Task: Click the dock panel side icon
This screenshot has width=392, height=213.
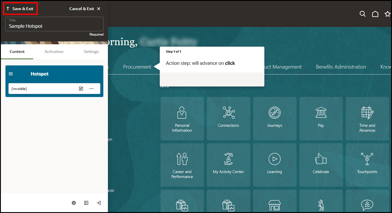Action: pos(86,203)
